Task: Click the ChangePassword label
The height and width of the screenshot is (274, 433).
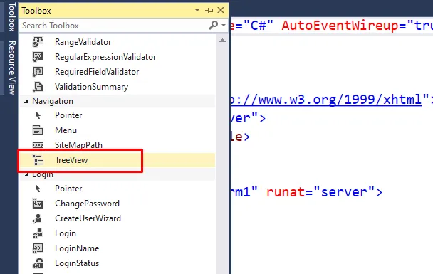Action: (x=87, y=204)
